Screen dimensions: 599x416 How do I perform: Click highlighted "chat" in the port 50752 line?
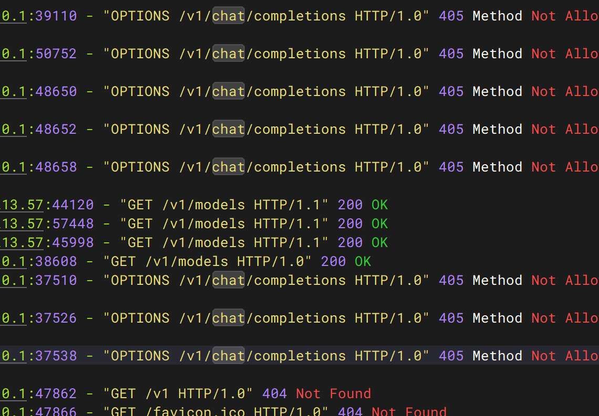pos(228,54)
